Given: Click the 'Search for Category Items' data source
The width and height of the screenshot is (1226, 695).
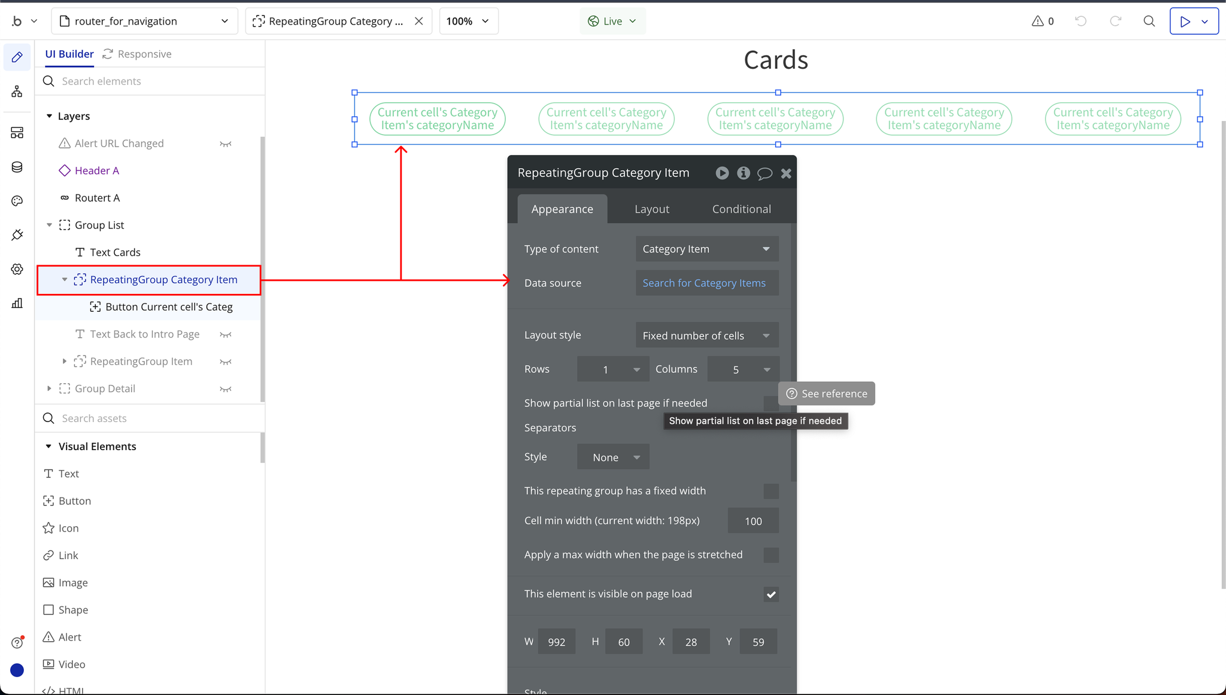Looking at the screenshot, I should coord(704,283).
